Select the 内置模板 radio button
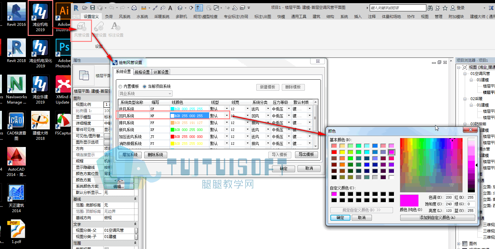 click(120, 87)
